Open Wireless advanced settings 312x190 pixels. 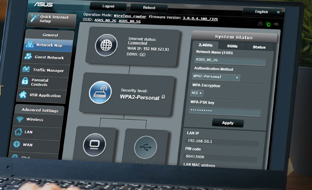(x=38, y=119)
